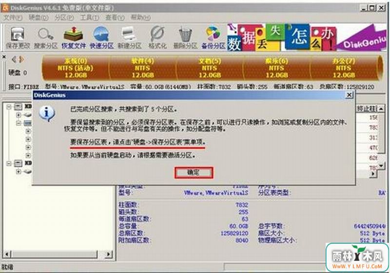Click the 磁头数:255 text in the disk info line

pyautogui.click(x=252, y=87)
